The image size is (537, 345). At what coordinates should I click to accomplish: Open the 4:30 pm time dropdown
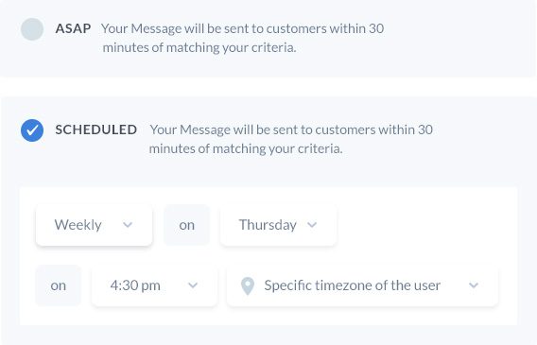(x=154, y=285)
